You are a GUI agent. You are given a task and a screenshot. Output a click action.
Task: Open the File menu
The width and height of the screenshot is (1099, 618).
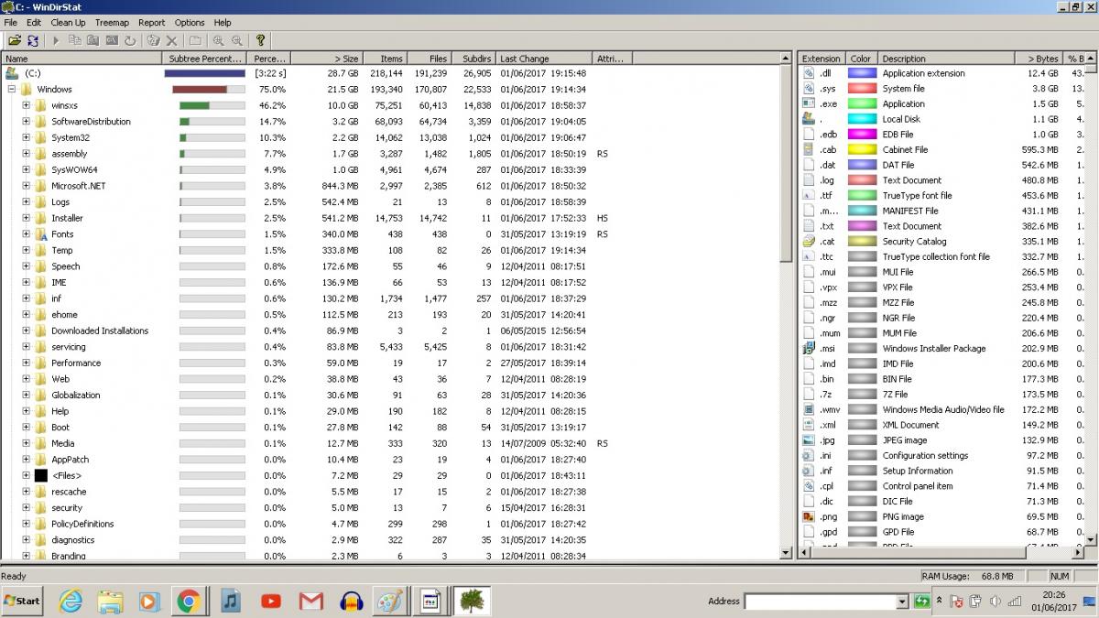tap(11, 22)
